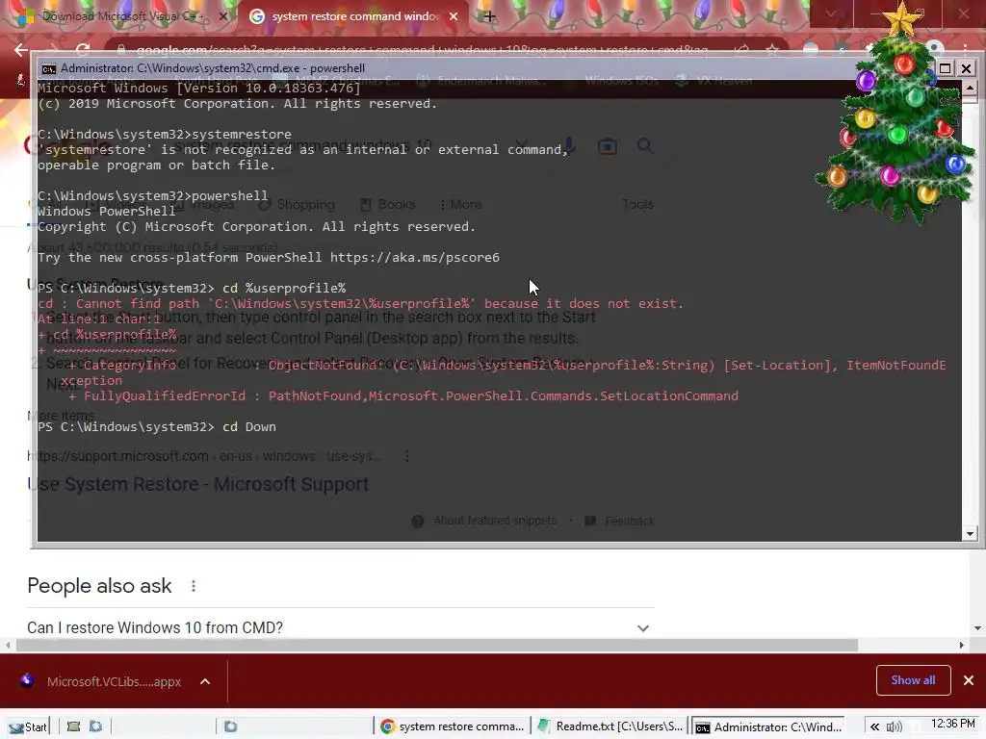This screenshot has height=739, width=986.
Task: Close the Download Microsoft Visual C++ tab
Action: point(222,17)
